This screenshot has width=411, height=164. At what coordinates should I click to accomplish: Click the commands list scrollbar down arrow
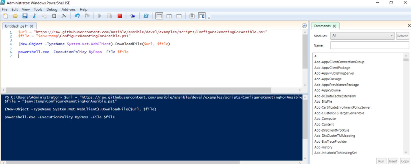point(406,152)
